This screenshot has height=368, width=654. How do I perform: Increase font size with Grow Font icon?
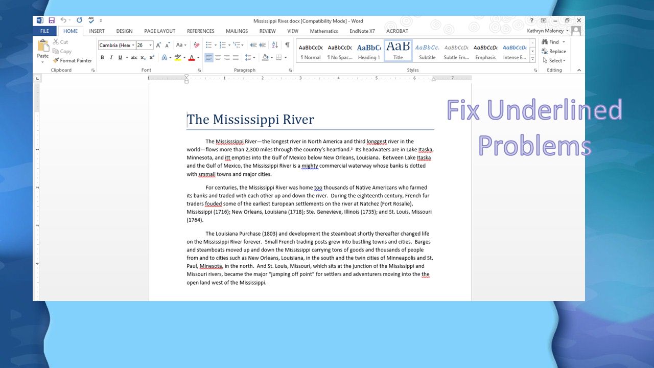click(x=158, y=45)
